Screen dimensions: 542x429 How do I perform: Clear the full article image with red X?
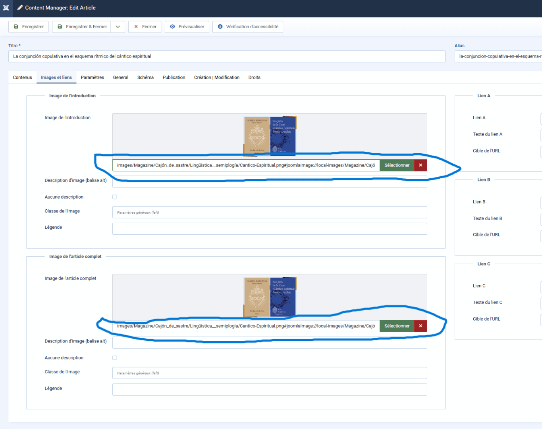coord(420,326)
